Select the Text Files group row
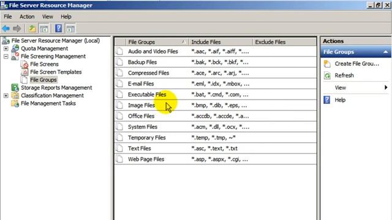The width and height of the screenshot is (392, 220). click(x=215, y=148)
